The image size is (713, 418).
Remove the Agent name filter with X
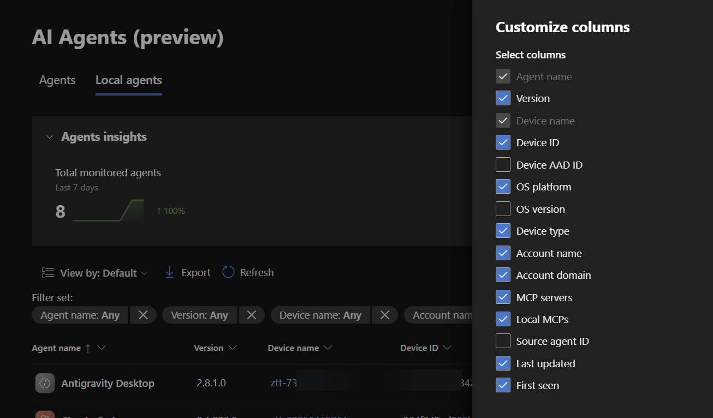[143, 315]
